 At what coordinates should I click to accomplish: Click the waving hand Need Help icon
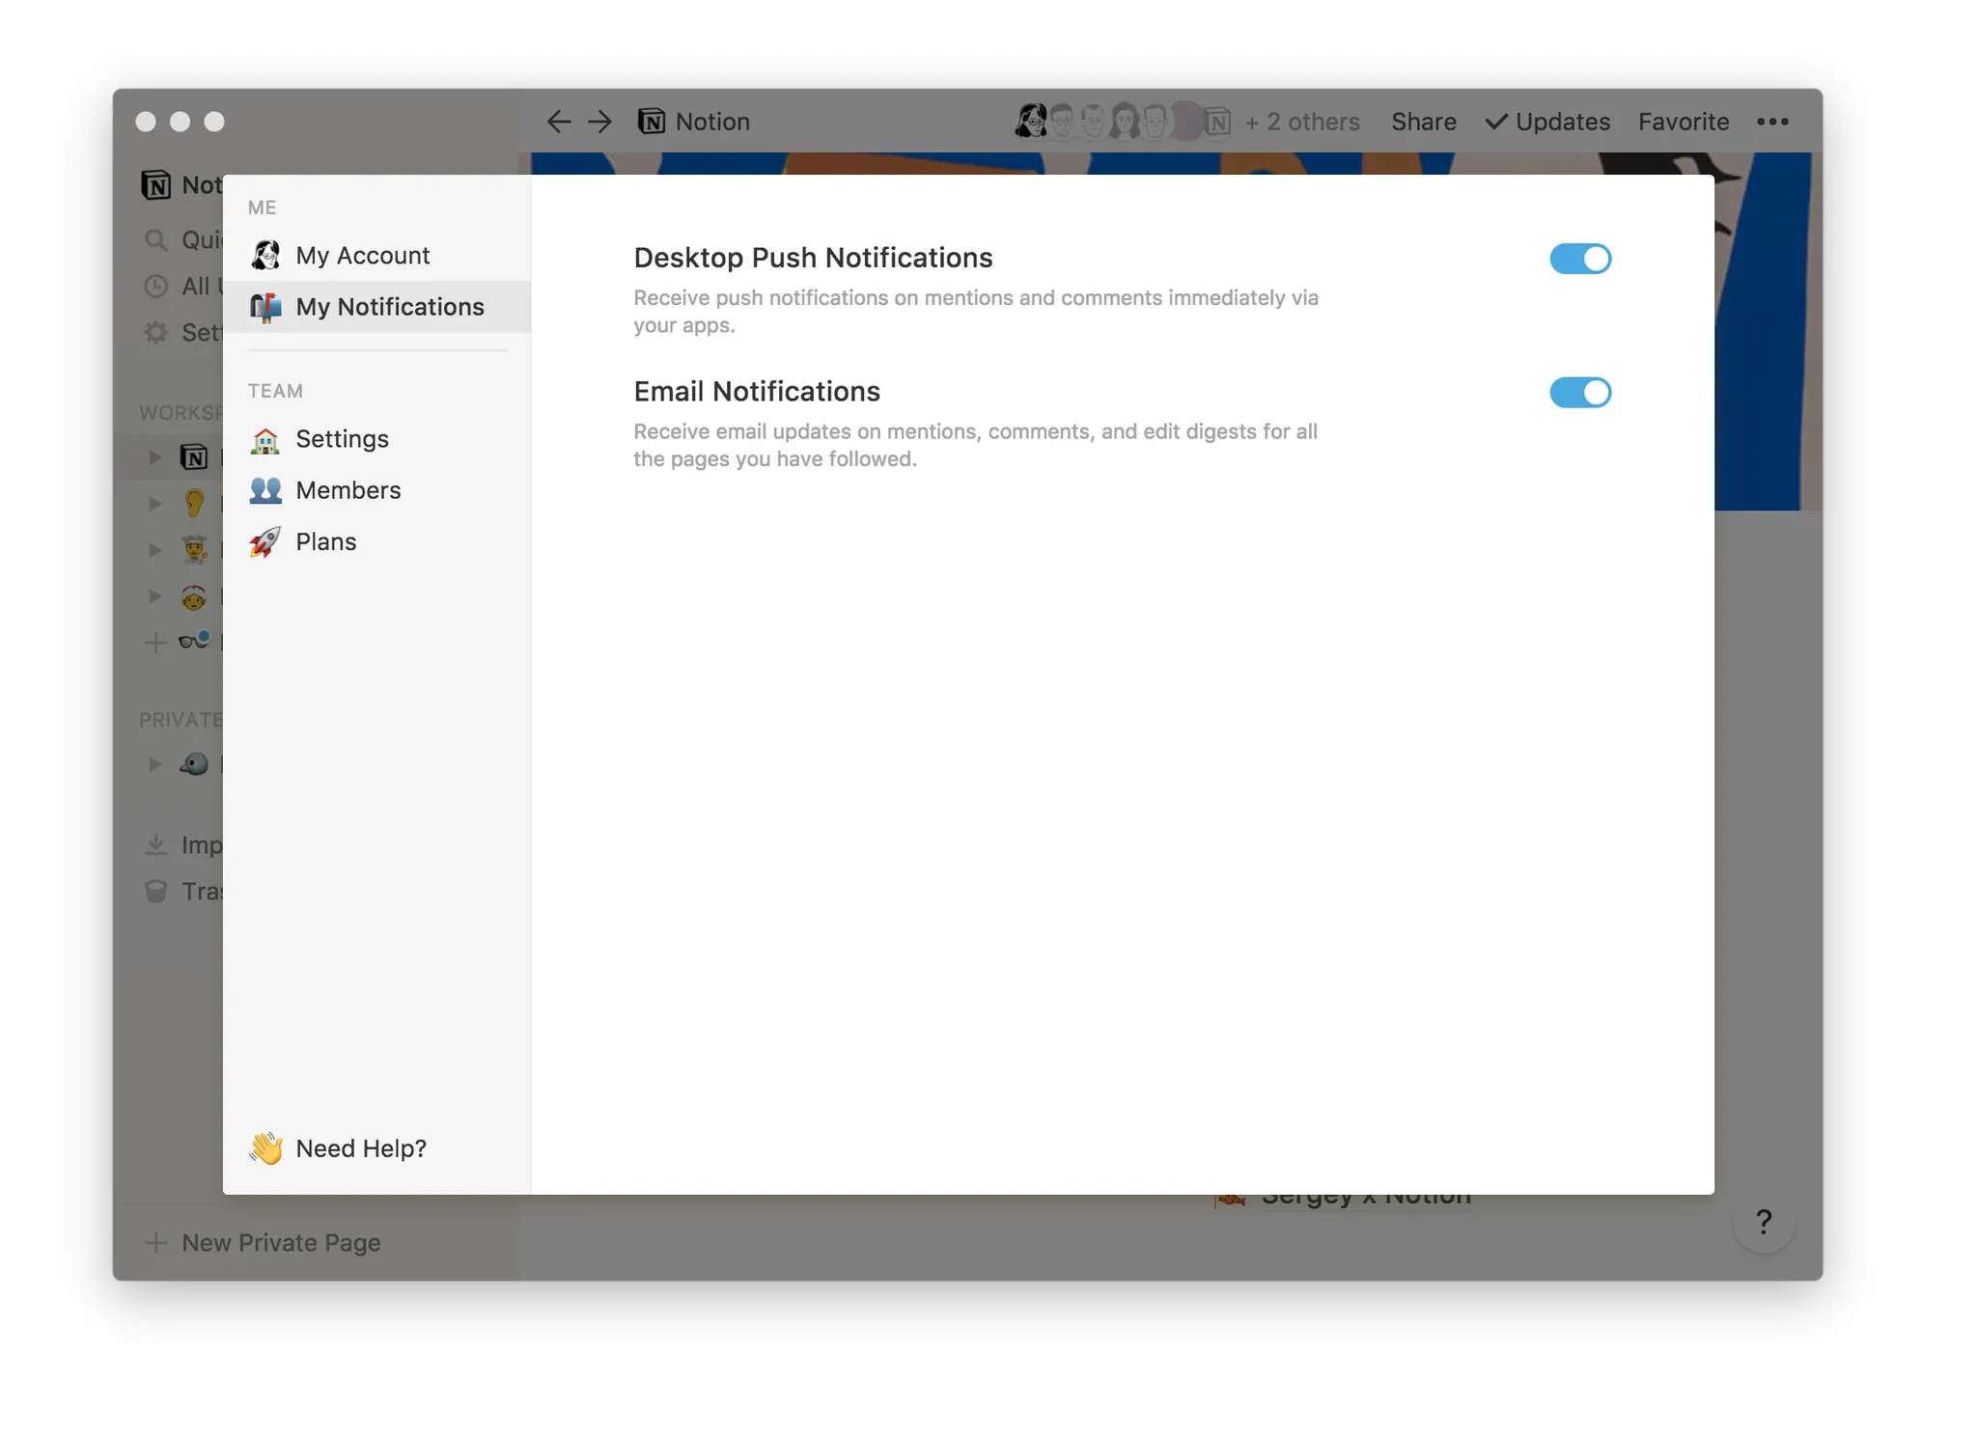[265, 1148]
